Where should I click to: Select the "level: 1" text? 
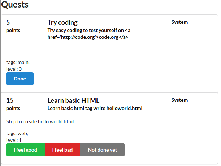[14, 140]
